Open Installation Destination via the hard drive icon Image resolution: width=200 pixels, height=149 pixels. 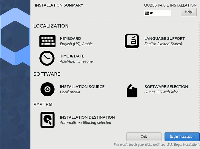pos(47,120)
